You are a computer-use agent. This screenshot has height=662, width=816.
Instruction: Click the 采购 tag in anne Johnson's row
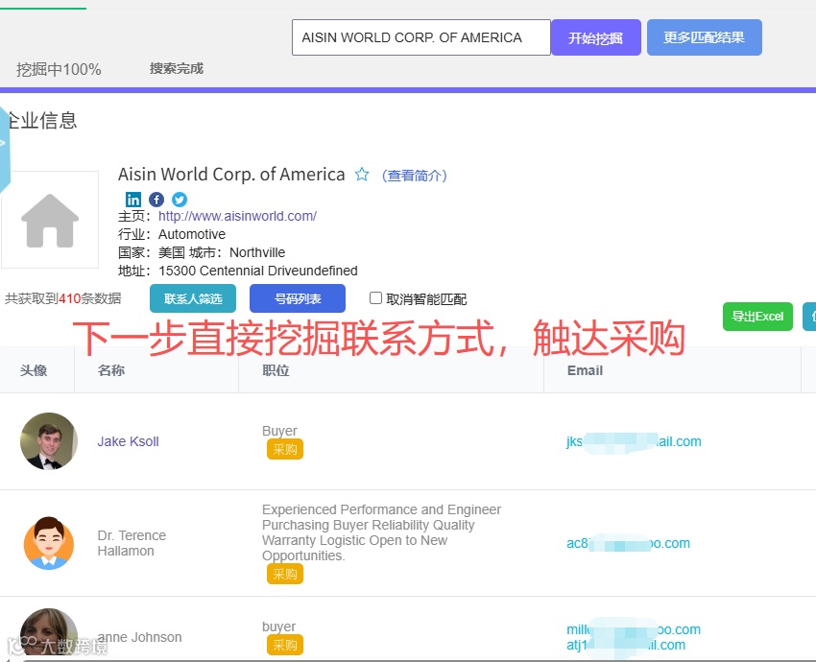pos(285,646)
